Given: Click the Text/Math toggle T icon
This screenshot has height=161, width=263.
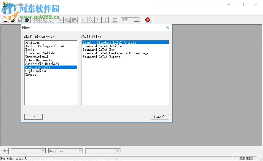Looking at the screenshot, I should click(105, 20).
